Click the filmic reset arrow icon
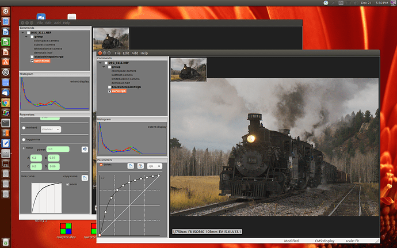The width and height of the screenshot is (397, 248). (85, 150)
